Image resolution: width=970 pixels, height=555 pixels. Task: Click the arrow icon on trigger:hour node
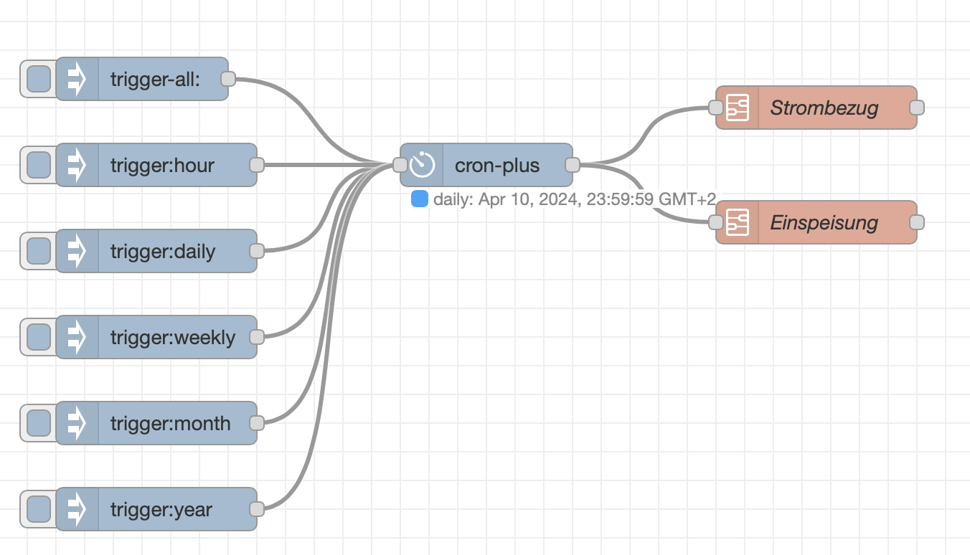[77, 165]
